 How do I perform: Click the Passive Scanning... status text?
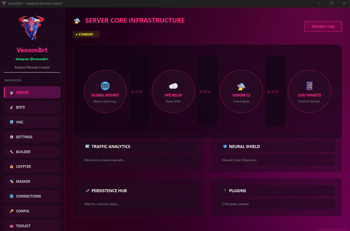pos(105,102)
